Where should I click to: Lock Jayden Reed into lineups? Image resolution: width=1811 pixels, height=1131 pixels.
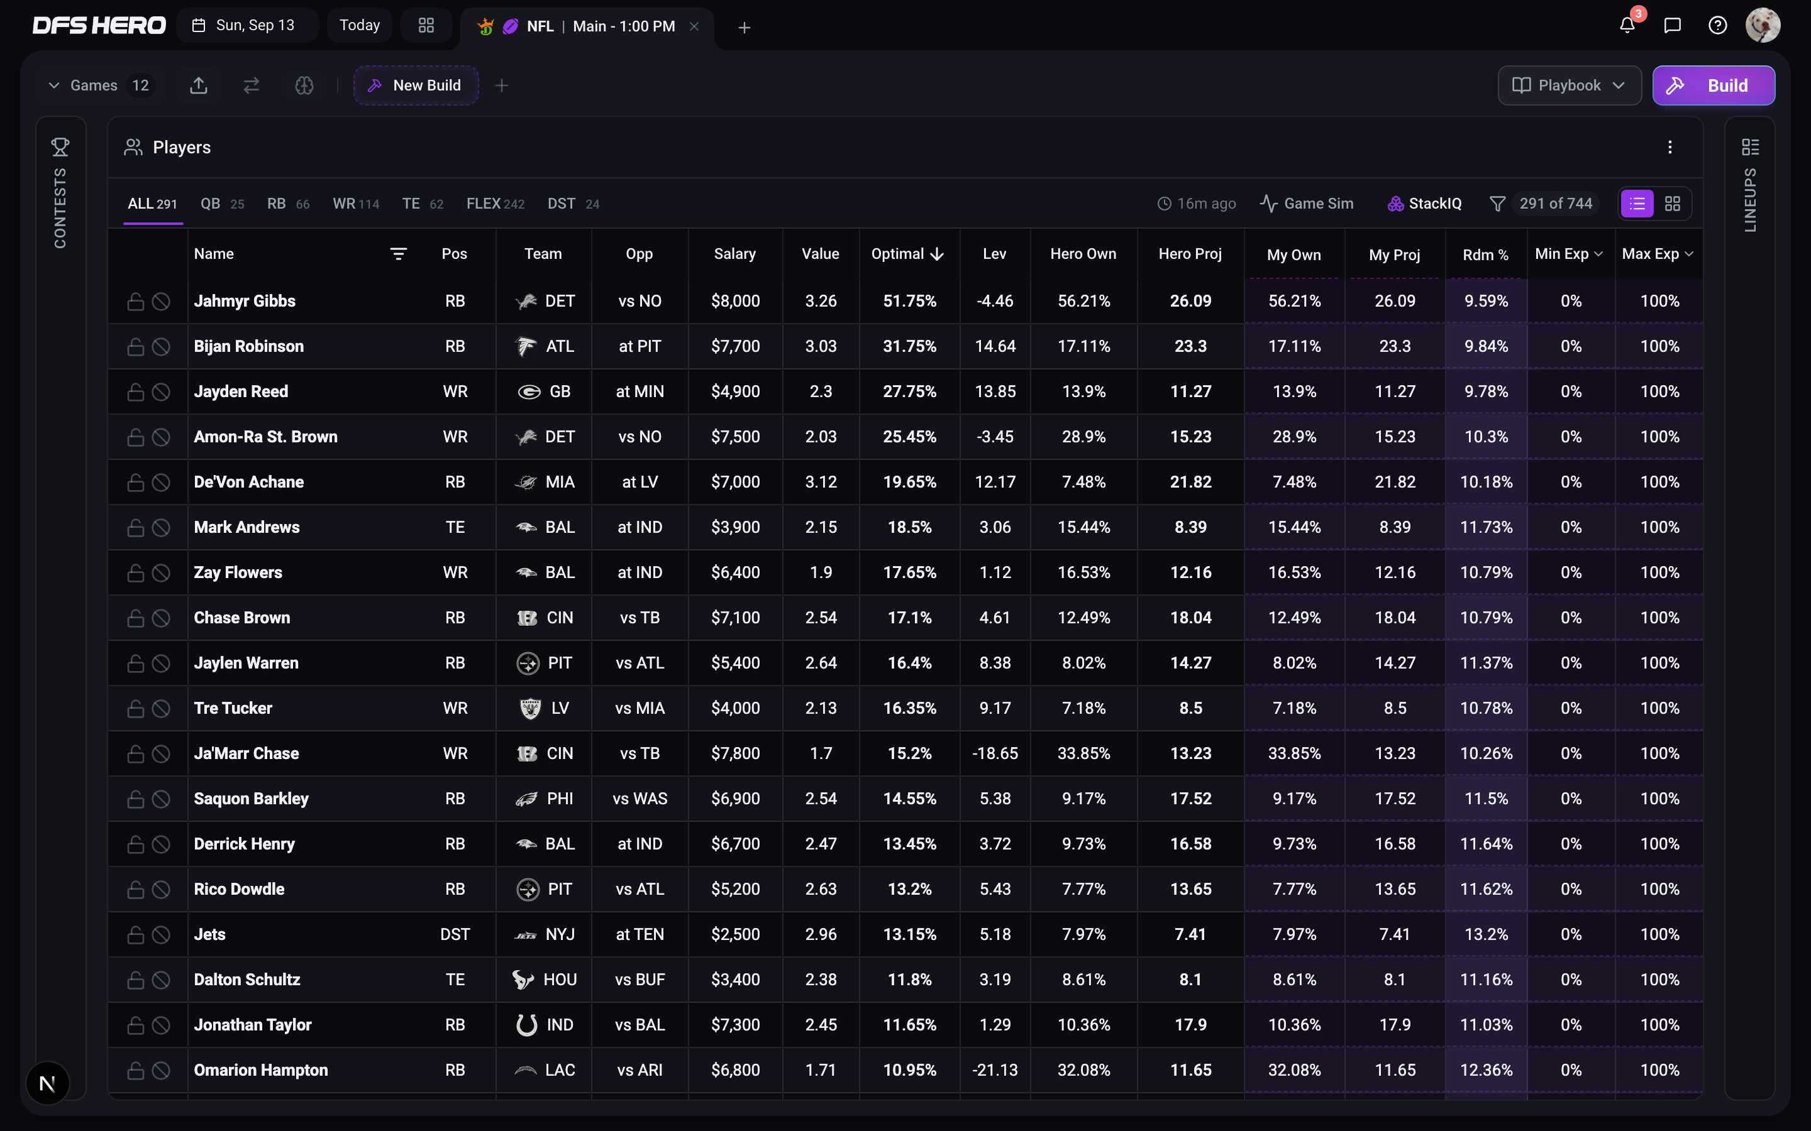click(x=135, y=392)
